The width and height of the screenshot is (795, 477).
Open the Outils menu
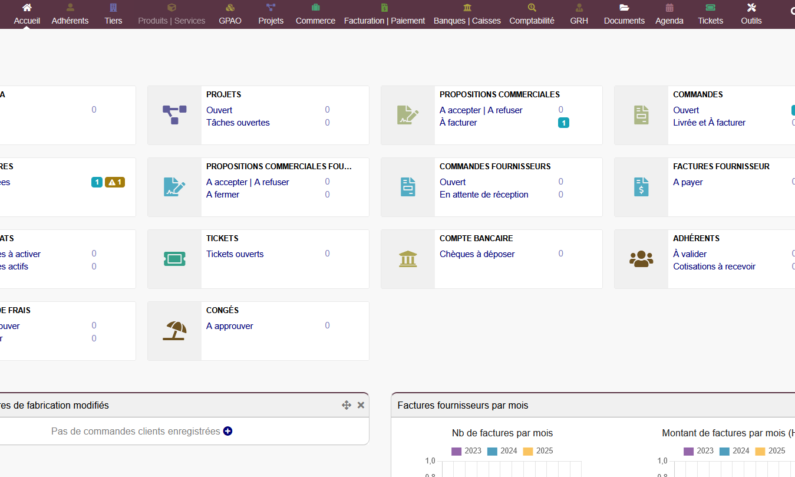click(x=751, y=15)
